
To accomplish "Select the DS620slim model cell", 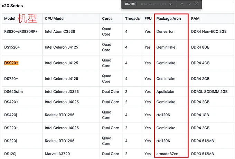I will coord(13,92).
